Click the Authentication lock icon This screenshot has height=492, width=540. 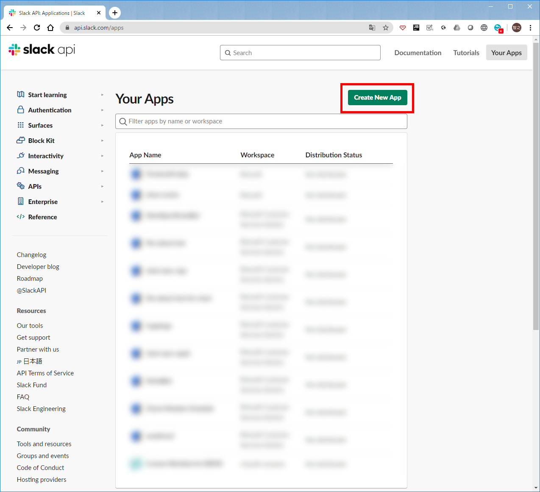tap(20, 109)
